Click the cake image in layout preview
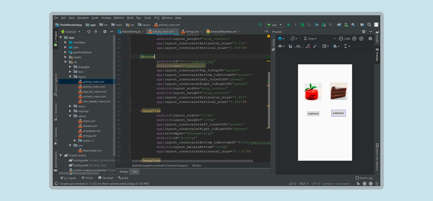The width and height of the screenshot is (433, 201). point(339,91)
